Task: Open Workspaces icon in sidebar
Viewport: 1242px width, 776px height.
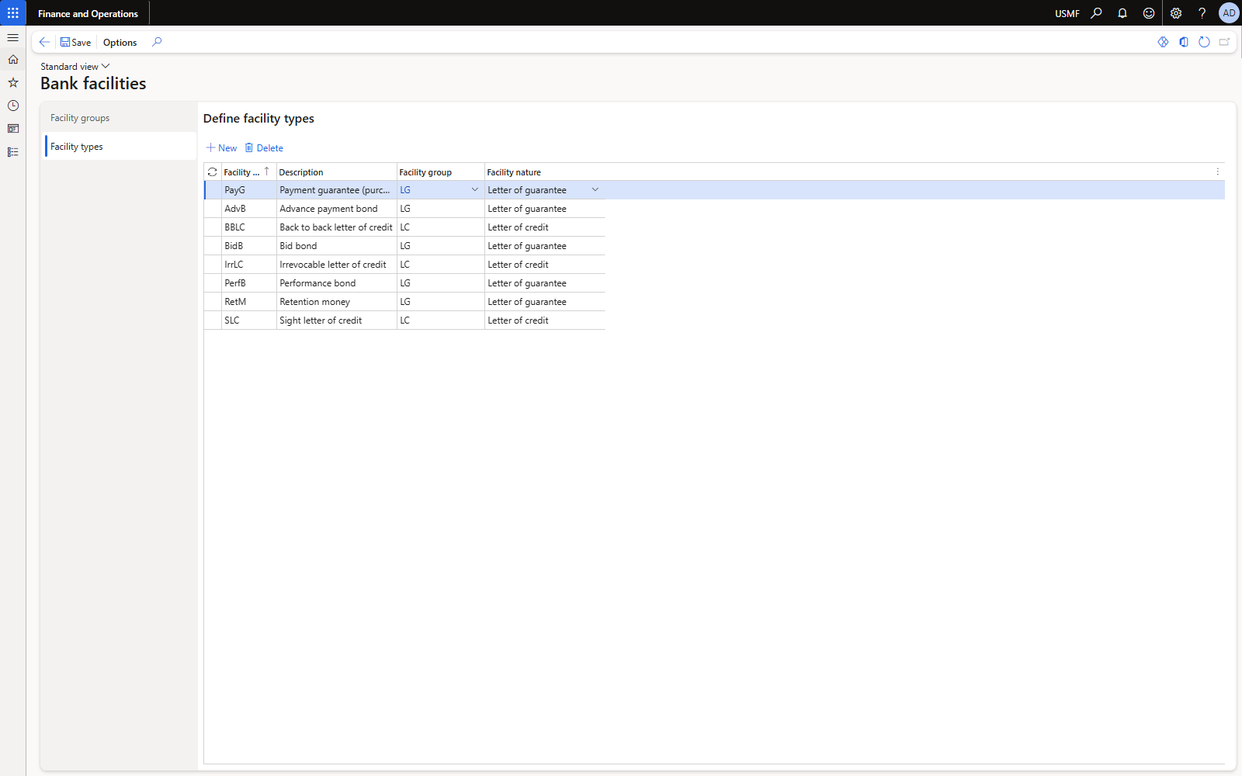Action: pos(13,129)
